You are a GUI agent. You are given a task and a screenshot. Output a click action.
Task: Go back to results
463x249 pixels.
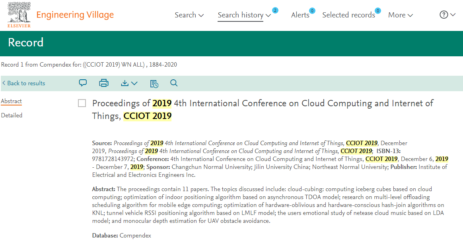point(23,83)
